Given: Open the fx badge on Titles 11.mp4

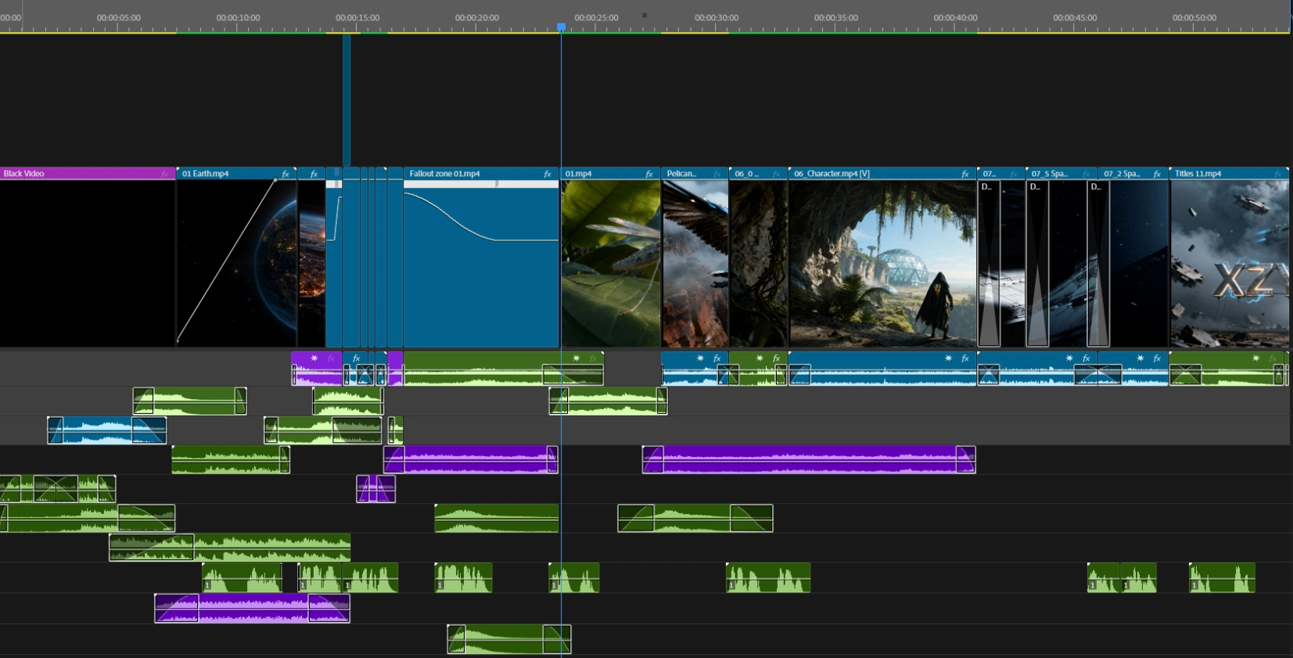Looking at the screenshot, I should [1278, 174].
